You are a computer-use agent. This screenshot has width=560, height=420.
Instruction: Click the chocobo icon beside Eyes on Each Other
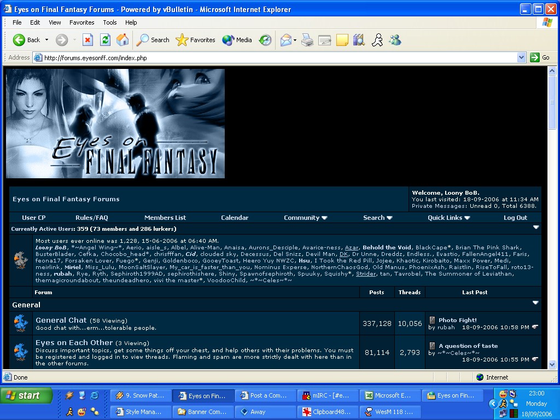pos(21,352)
